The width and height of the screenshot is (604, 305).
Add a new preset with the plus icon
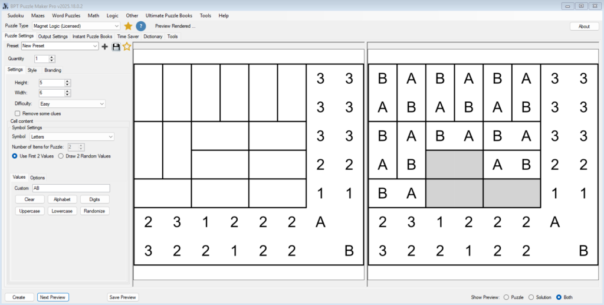[105, 46]
